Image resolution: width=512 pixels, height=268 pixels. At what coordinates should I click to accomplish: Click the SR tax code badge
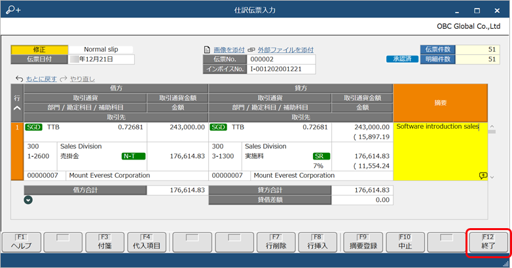coord(321,156)
